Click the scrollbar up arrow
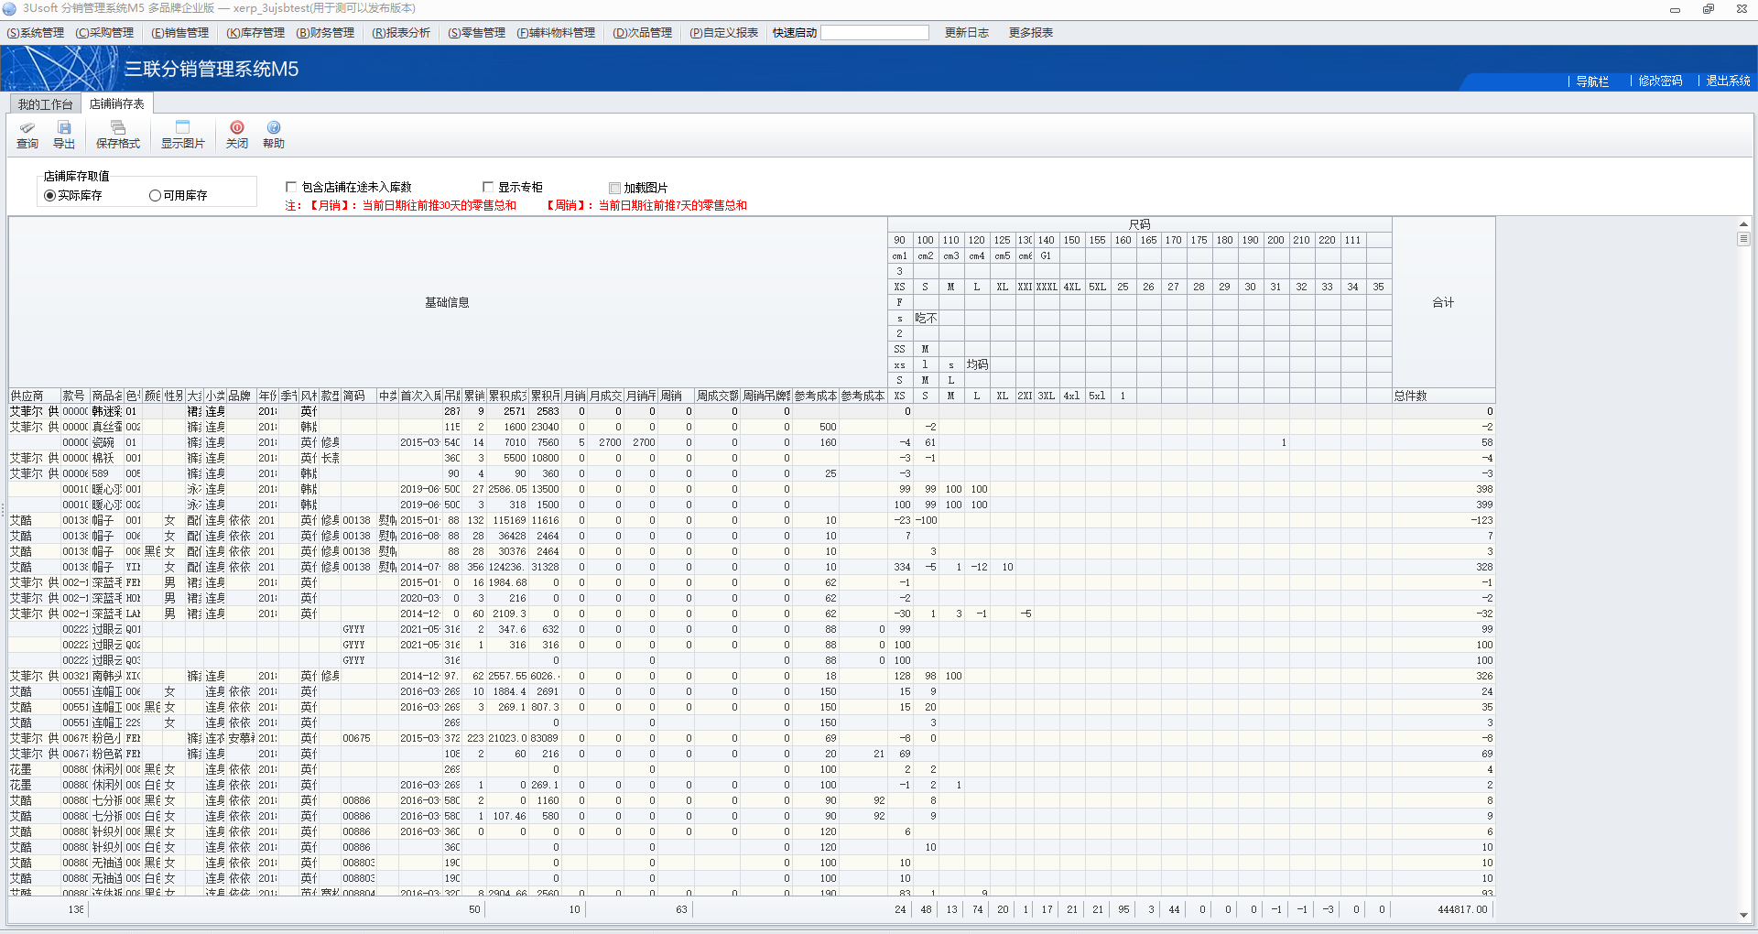1758x934 pixels. (1743, 224)
